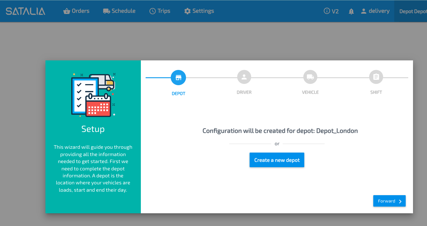
Task: Open the Orders menu
Action: [76, 11]
